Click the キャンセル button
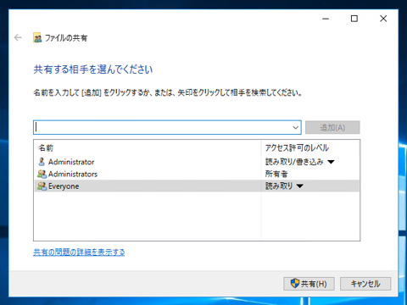Image resolution: width=407 pixels, height=305 pixels. [x=365, y=284]
